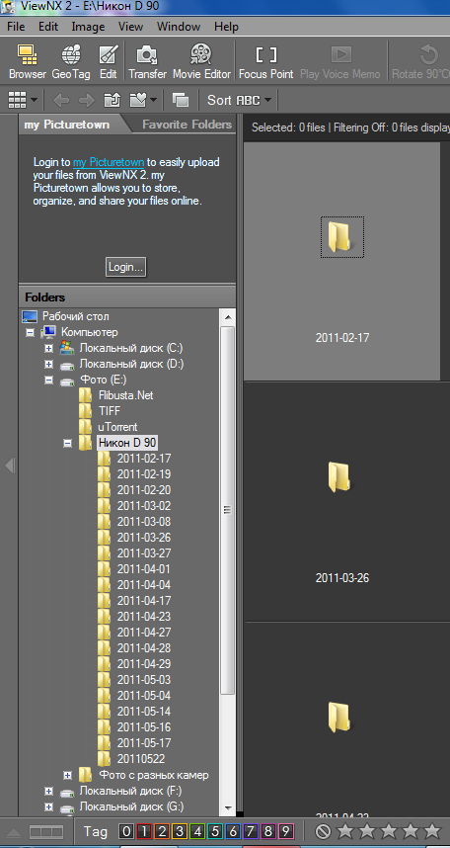Select the 2011-05-03 folder in tree
The width and height of the screenshot is (450, 848).
144,679
